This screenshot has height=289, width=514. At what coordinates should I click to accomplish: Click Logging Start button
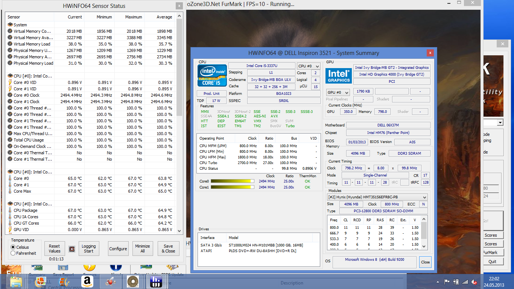89,249
